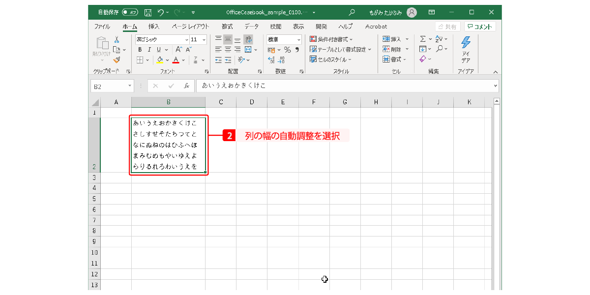
Task: Click the yellow fill color swatch
Action: 160,60
